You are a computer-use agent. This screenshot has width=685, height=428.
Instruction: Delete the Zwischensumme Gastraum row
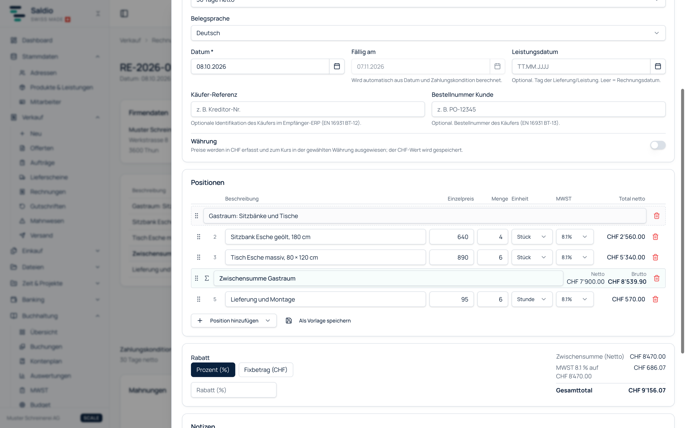656,278
